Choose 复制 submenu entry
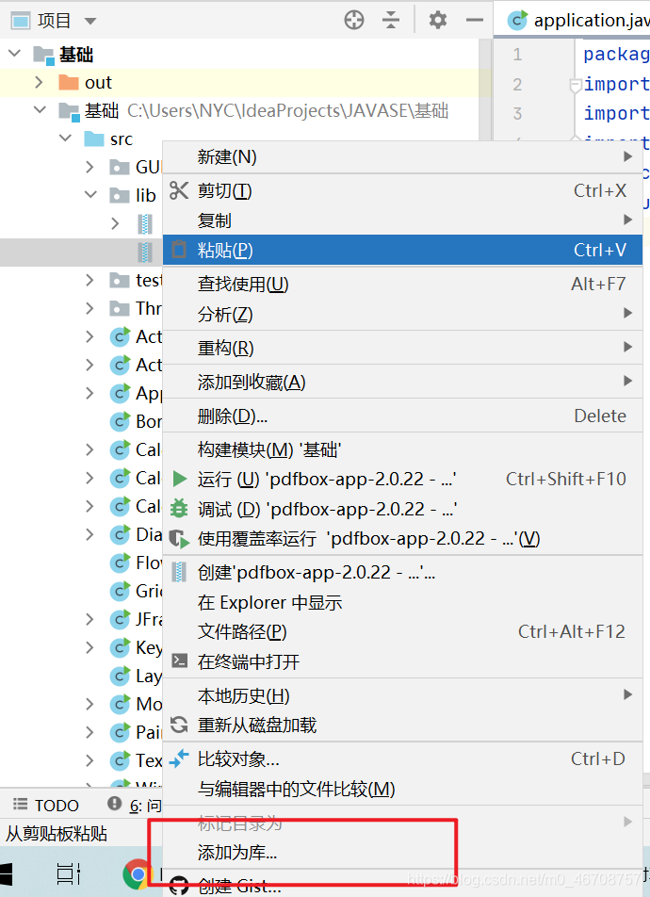 tap(402, 220)
